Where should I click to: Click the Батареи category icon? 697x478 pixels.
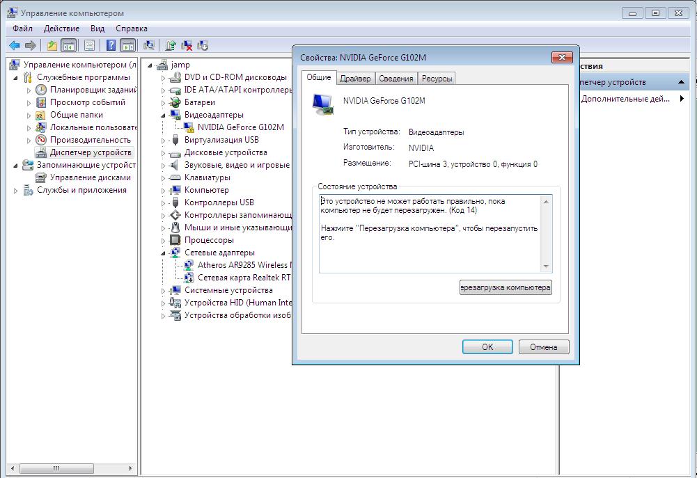click(175, 102)
